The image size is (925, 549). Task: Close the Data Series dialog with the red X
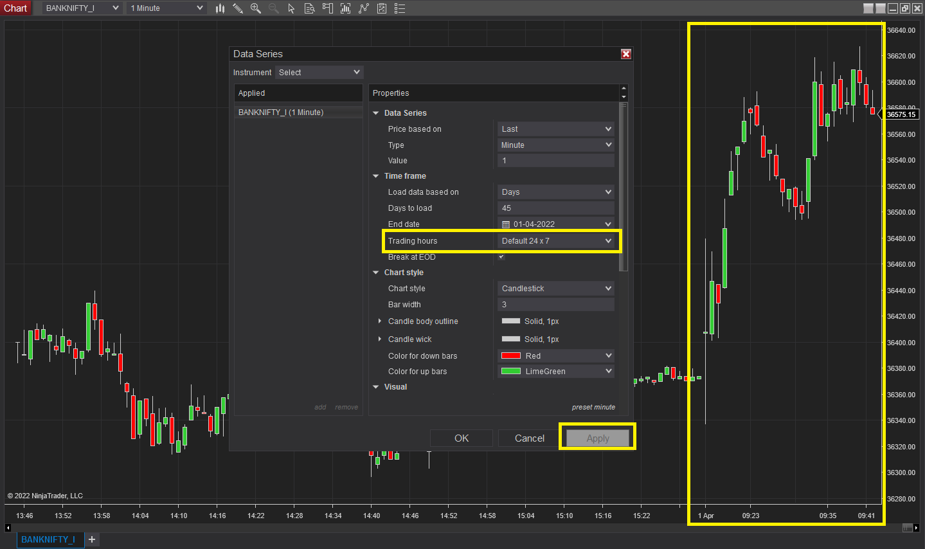626,54
